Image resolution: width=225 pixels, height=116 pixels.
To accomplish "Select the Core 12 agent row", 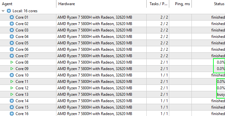I will click(x=113, y=88).
